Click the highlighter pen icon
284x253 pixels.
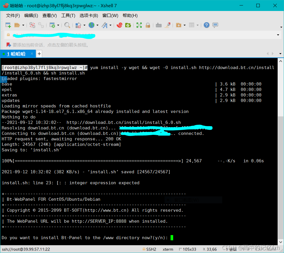(x=167, y=25)
